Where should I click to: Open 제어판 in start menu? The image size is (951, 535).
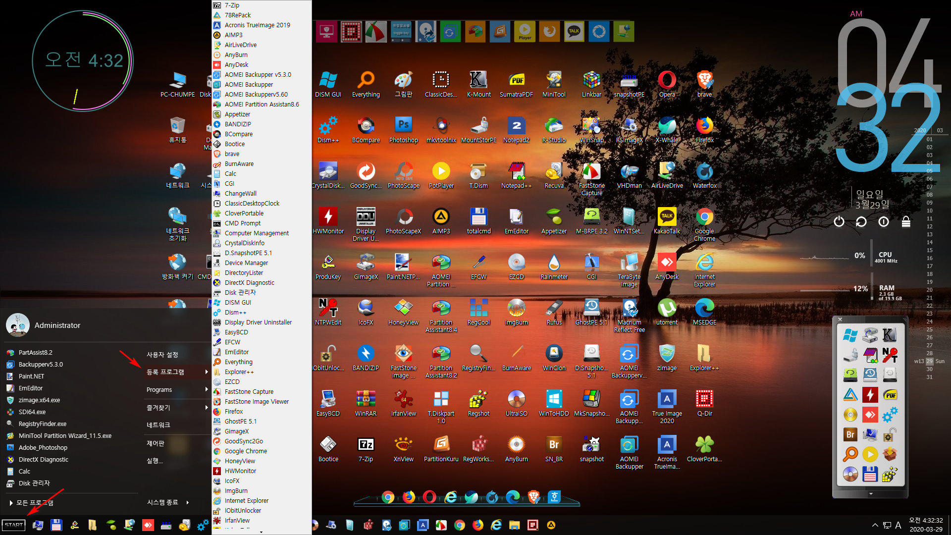155,443
